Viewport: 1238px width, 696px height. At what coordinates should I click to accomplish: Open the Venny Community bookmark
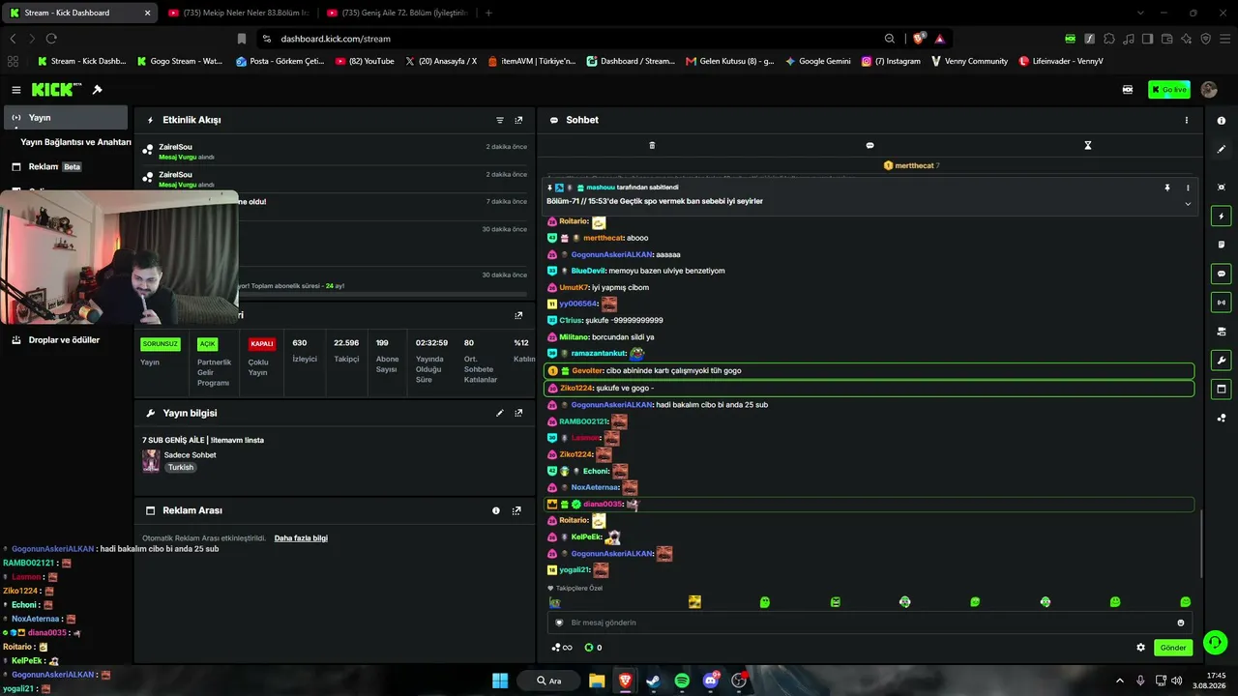coord(969,61)
